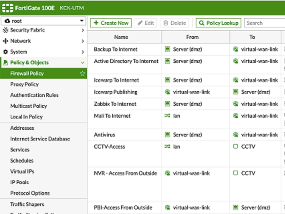
Task: Click Server (dmz) icon in Backup row
Action: pyautogui.click(x=167, y=49)
